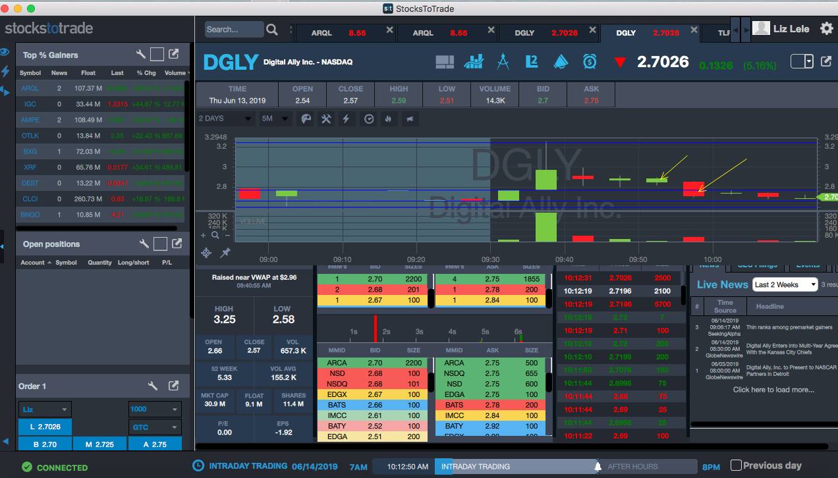Click the M 2.725 mid button
The image size is (838, 478).
pos(99,444)
